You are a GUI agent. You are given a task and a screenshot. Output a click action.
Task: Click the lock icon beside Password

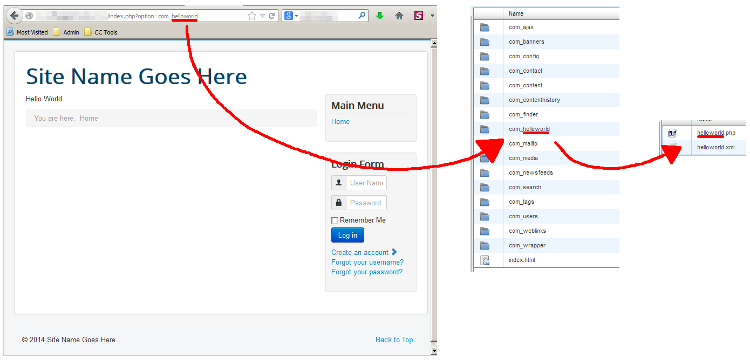(339, 203)
